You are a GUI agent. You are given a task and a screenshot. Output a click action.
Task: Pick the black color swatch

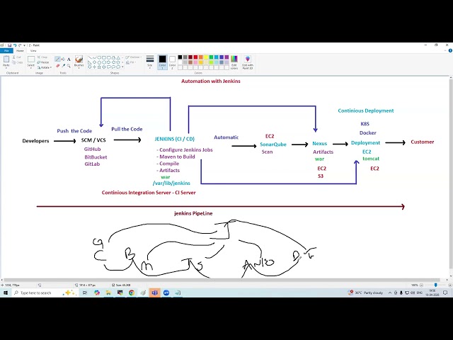click(180, 57)
